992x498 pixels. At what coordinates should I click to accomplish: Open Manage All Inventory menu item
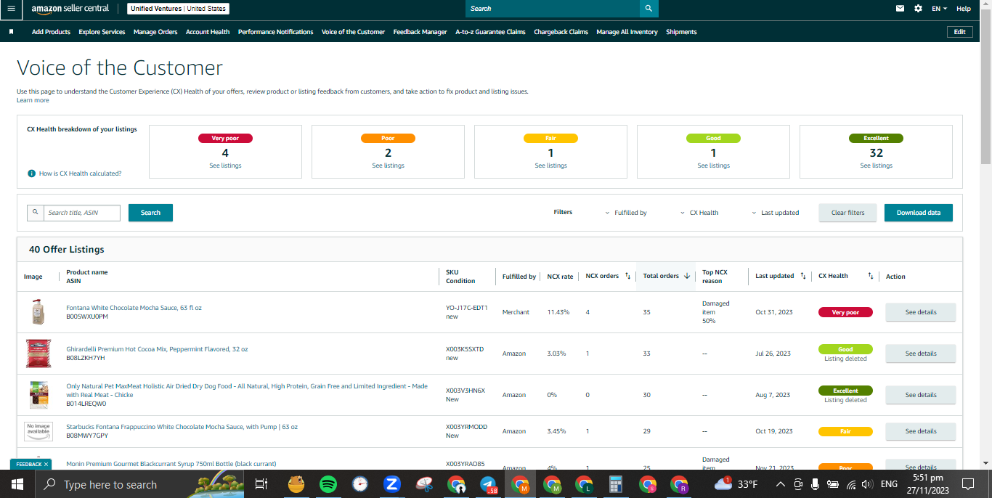627,32
